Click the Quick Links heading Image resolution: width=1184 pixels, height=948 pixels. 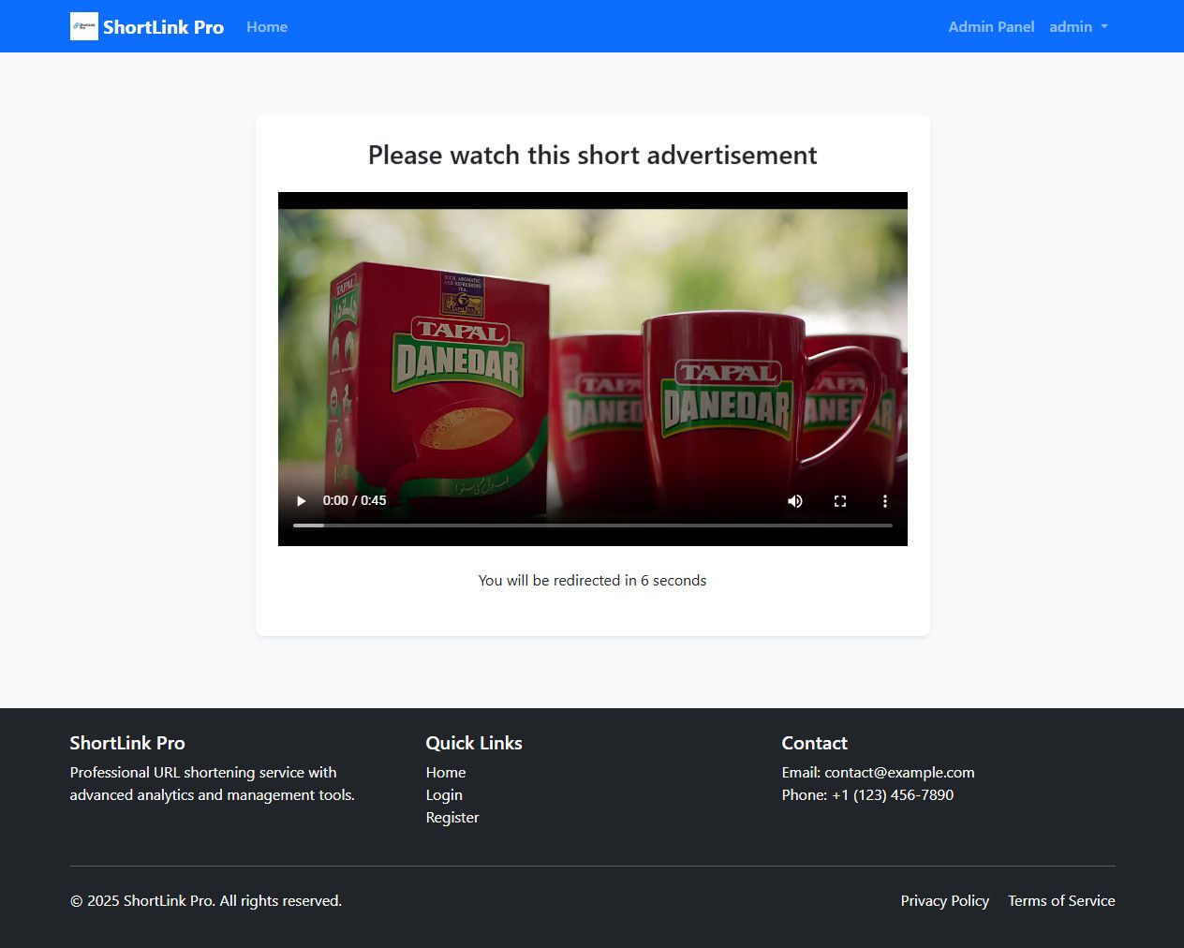(474, 743)
